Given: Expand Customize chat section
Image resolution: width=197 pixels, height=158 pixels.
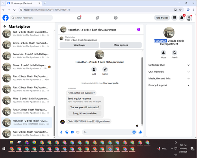Looking at the screenshot, I should tap(169, 65).
